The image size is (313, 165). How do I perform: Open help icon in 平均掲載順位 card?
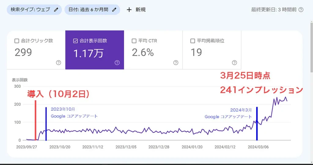(x=234, y=63)
